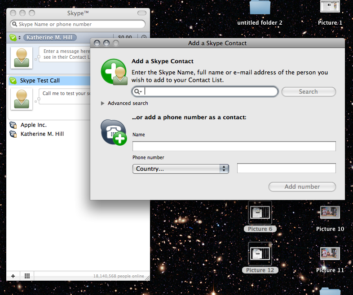Click the clock history icon in Skype window

(144, 37)
